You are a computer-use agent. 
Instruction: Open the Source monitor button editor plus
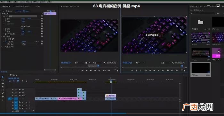[117, 71]
